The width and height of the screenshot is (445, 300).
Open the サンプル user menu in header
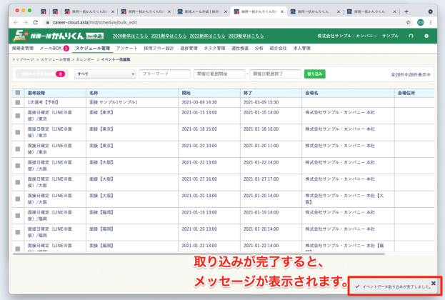pyautogui.click(x=391, y=36)
